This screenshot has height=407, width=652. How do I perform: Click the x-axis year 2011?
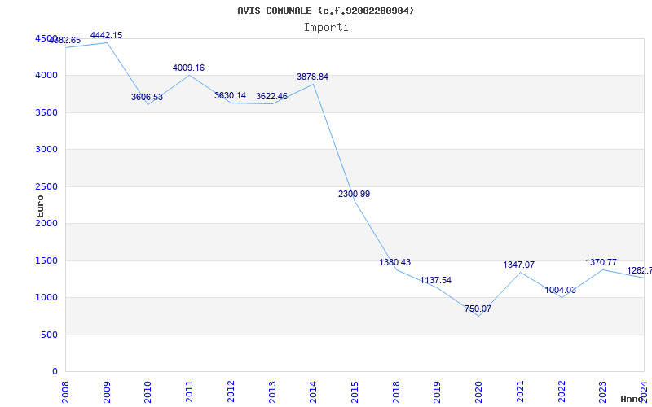tap(190, 392)
